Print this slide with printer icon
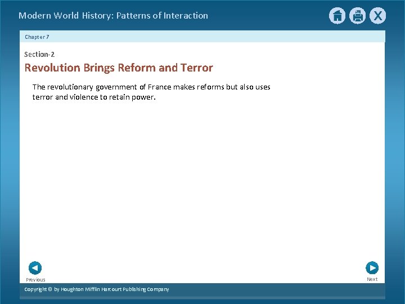This screenshot has height=304, width=405. pyautogui.click(x=358, y=16)
